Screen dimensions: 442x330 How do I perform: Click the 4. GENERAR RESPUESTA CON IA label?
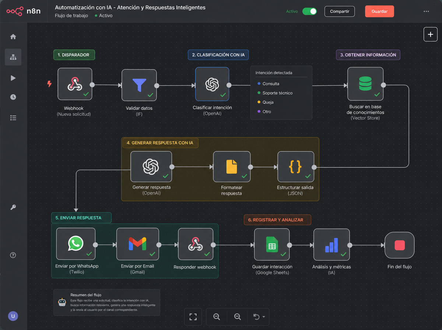click(160, 143)
